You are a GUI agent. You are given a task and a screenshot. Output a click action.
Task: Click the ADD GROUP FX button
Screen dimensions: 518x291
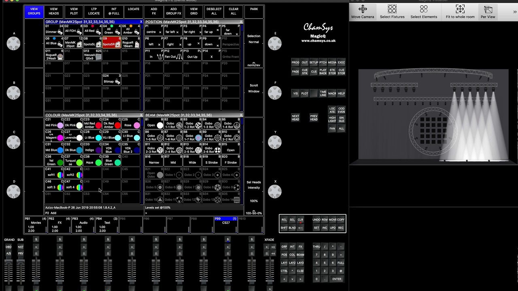tap(174, 11)
